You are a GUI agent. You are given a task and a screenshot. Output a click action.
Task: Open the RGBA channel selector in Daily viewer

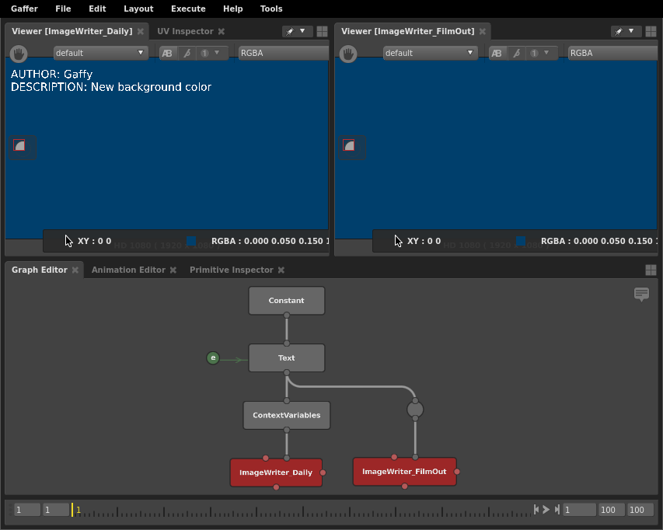coord(283,53)
